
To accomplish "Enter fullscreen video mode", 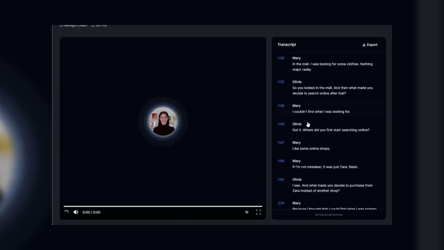I will (258, 212).
